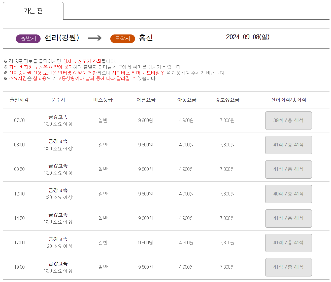The height and width of the screenshot is (282, 331).
Task: Click 1:20 소요 예상 in 14:50 row
Action: (x=58, y=222)
